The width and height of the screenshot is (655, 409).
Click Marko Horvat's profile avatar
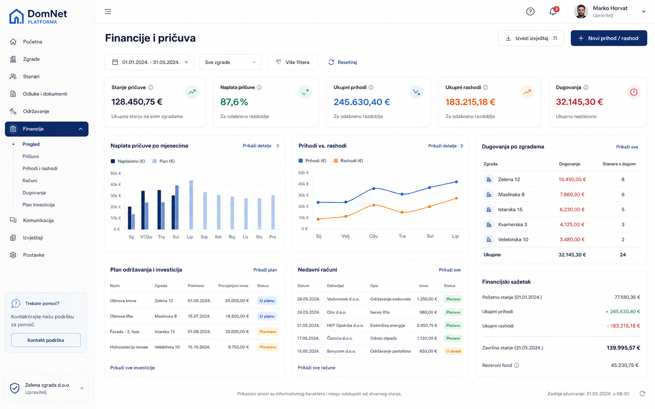[x=581, y=12]
